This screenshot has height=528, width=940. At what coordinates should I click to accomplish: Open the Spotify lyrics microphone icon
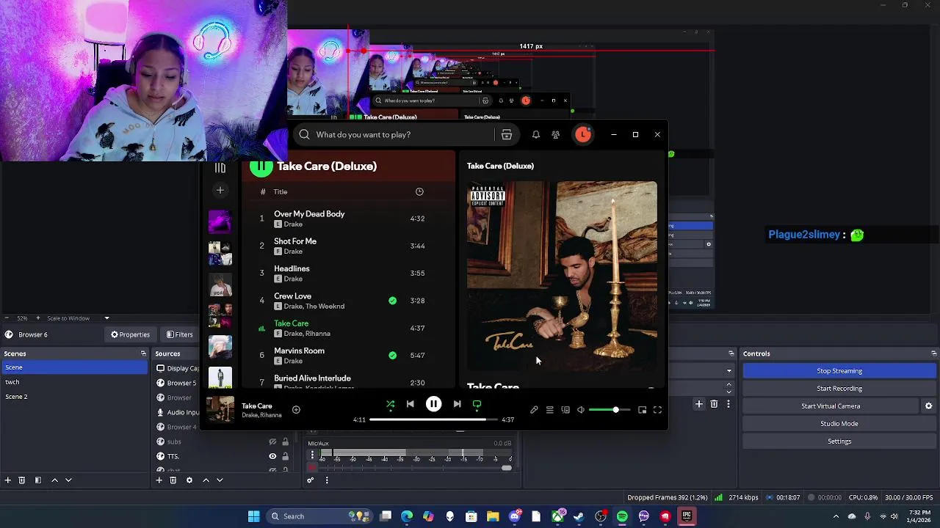[534, 410]
